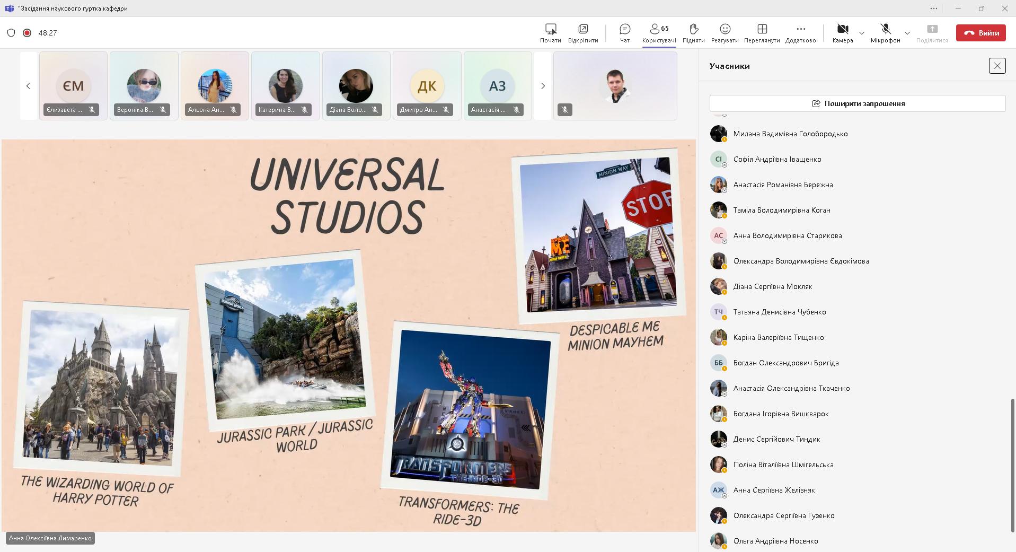1016x552 pixels.
Task: Select Денис Сергійович Тиндик in list
Action: [858, 439]
